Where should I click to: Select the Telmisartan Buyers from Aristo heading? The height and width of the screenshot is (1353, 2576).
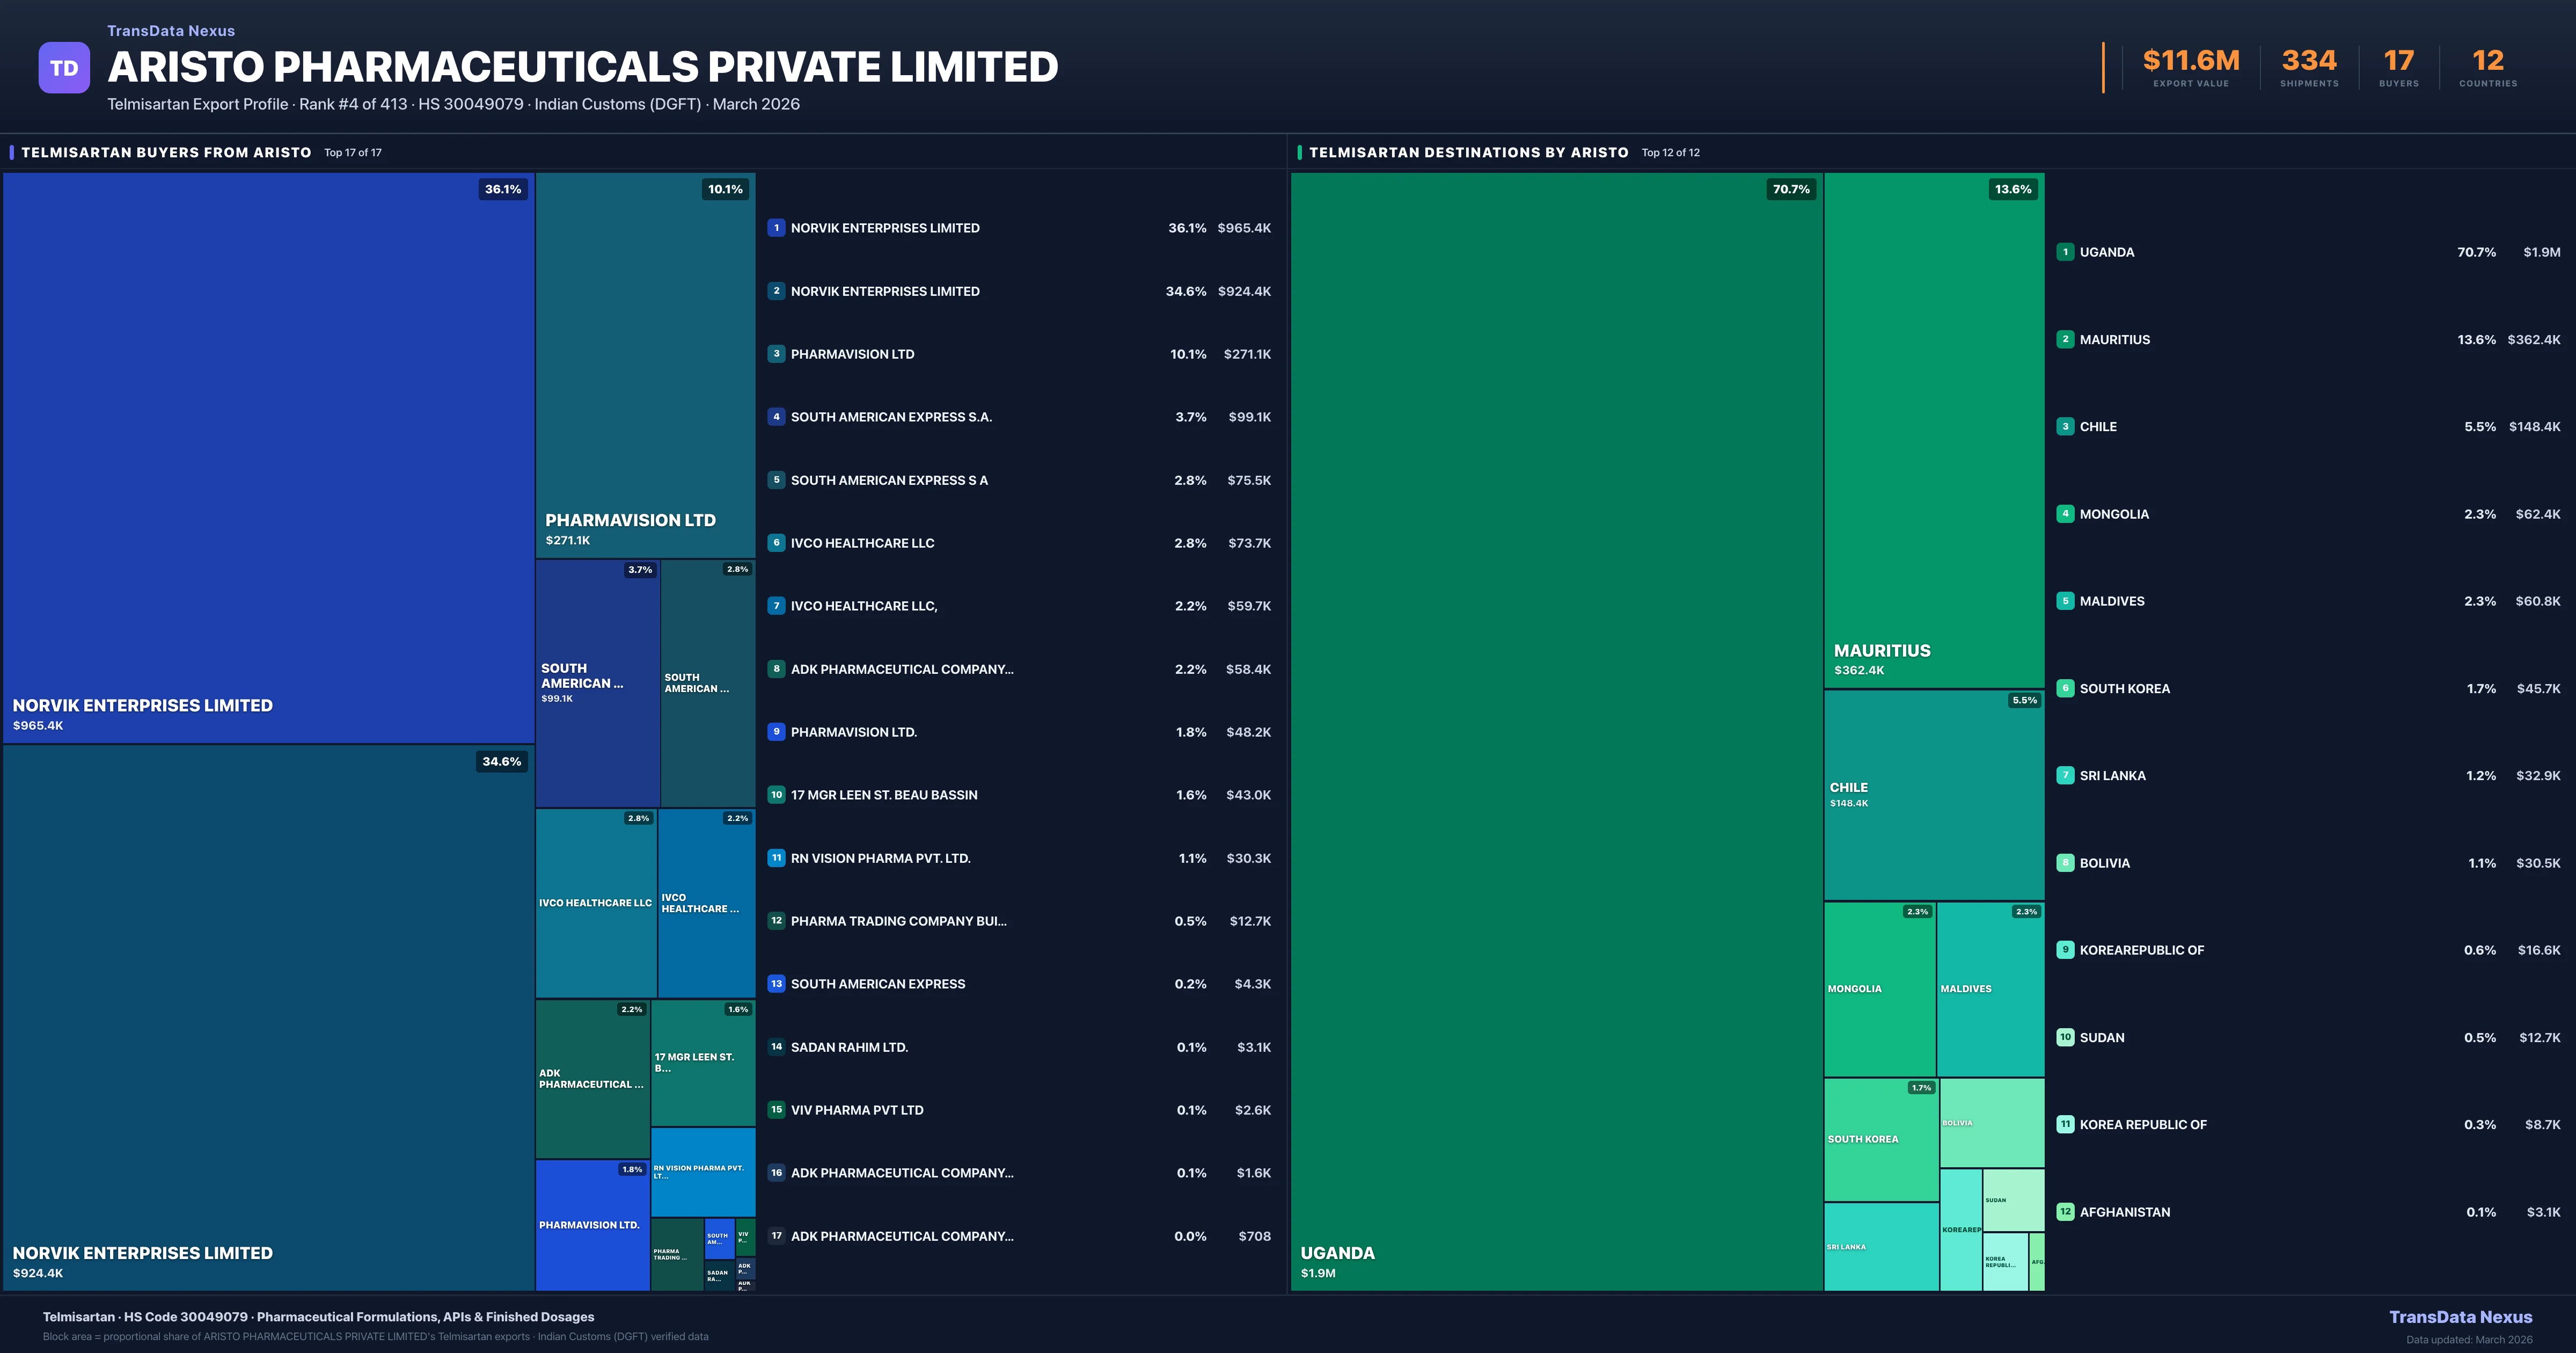tap(166, 152)
